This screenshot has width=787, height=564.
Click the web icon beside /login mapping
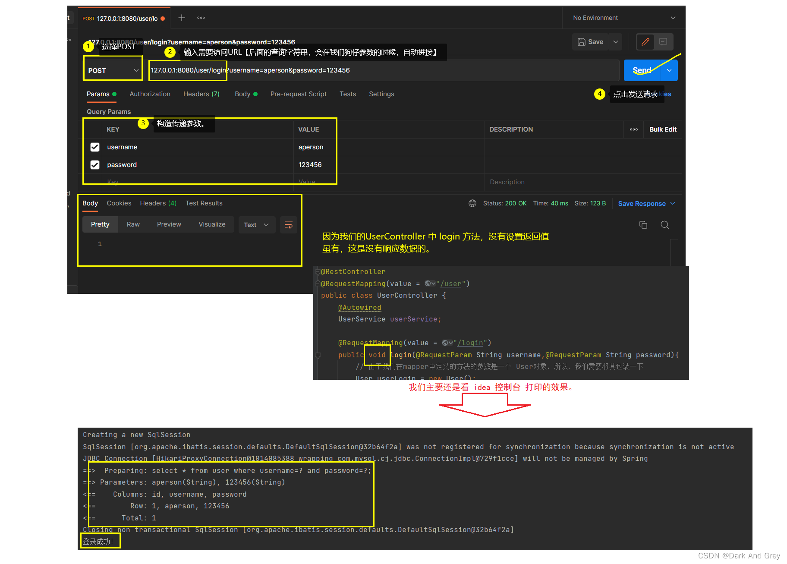(447, 343)
